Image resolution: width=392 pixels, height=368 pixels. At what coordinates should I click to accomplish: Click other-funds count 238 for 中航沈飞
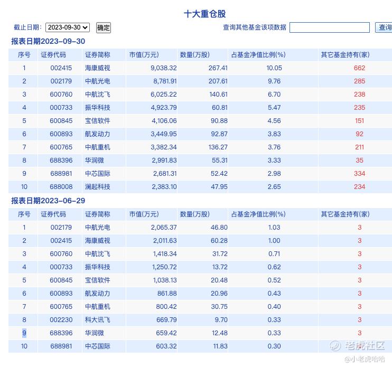(x=359, y=95)
